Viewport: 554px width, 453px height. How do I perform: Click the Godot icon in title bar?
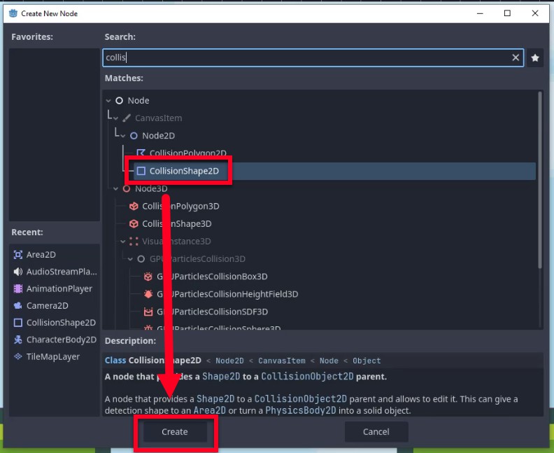tap(13, 13)
